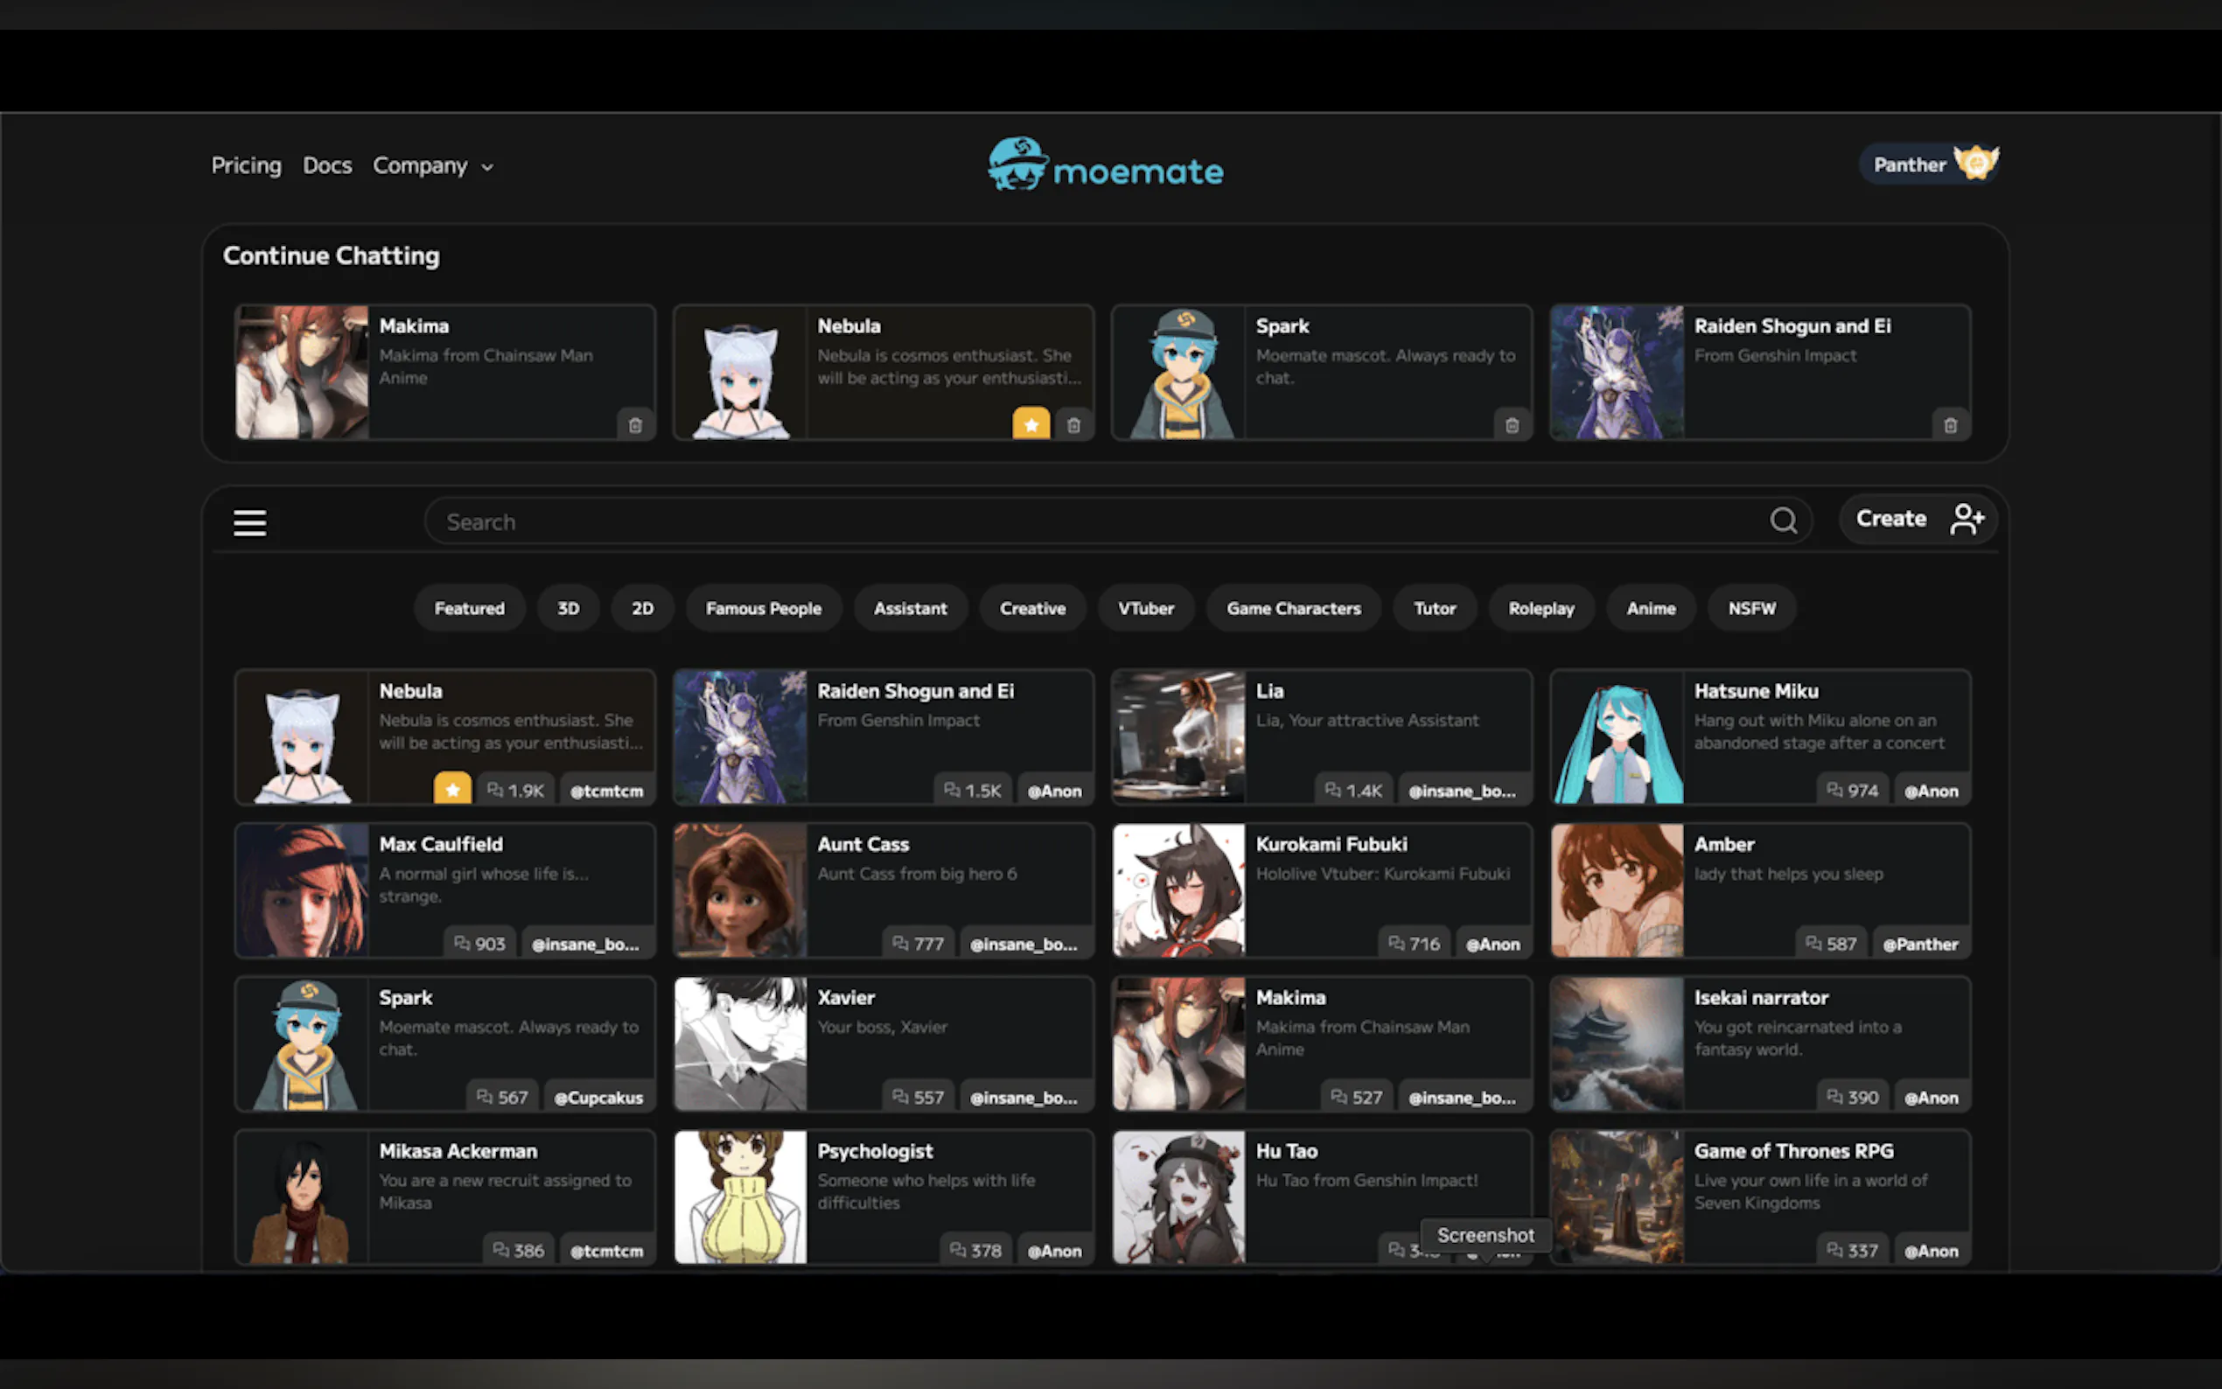Filter by Anime category

click(x=1651, y=608)
